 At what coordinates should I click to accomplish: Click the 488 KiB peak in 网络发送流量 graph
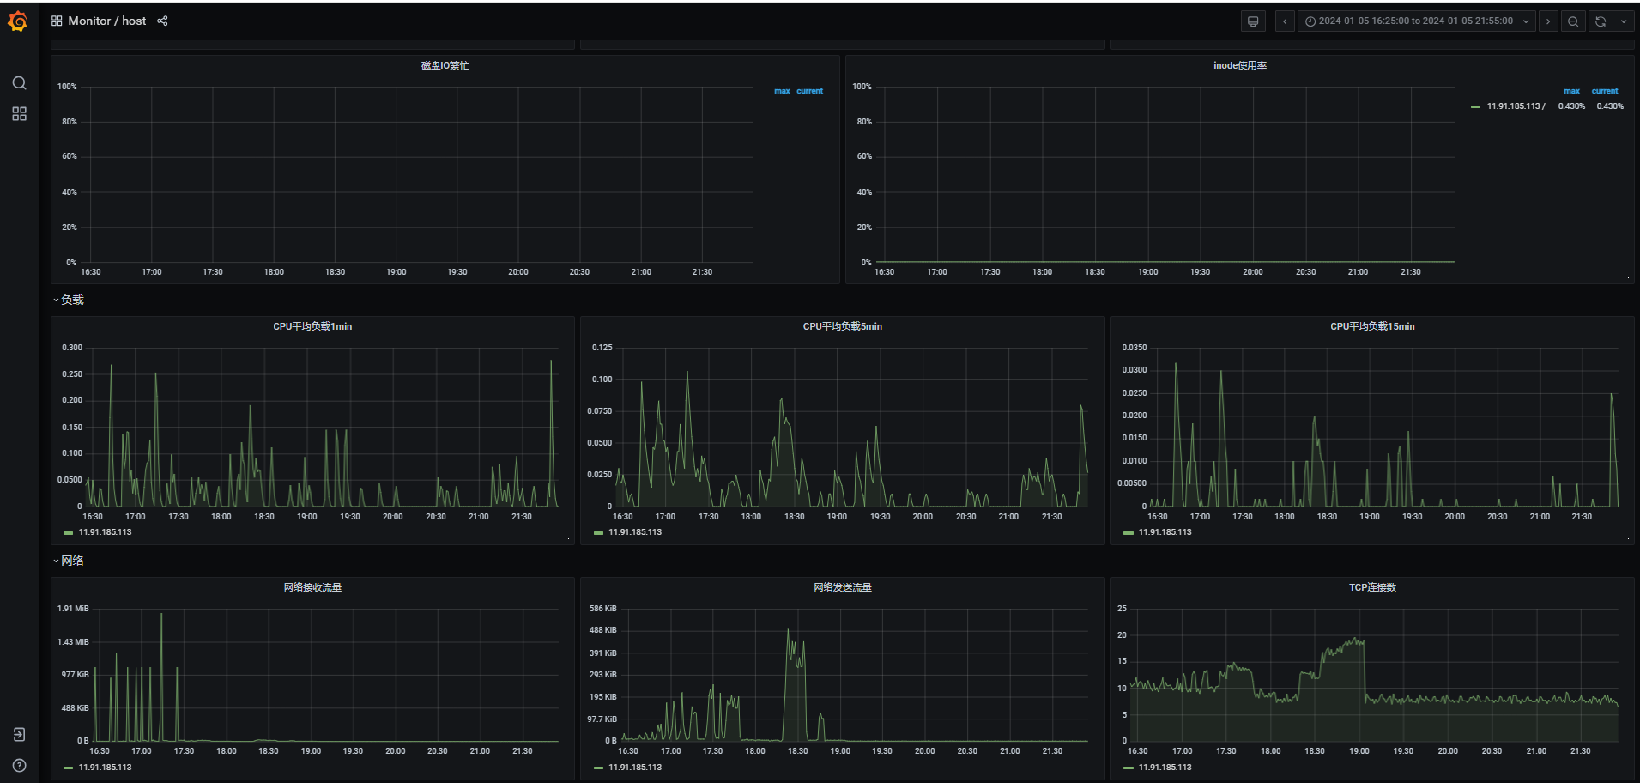[x=789, y=631]
